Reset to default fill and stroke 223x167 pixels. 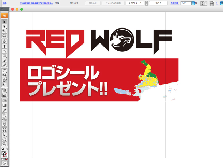point(3,149)
